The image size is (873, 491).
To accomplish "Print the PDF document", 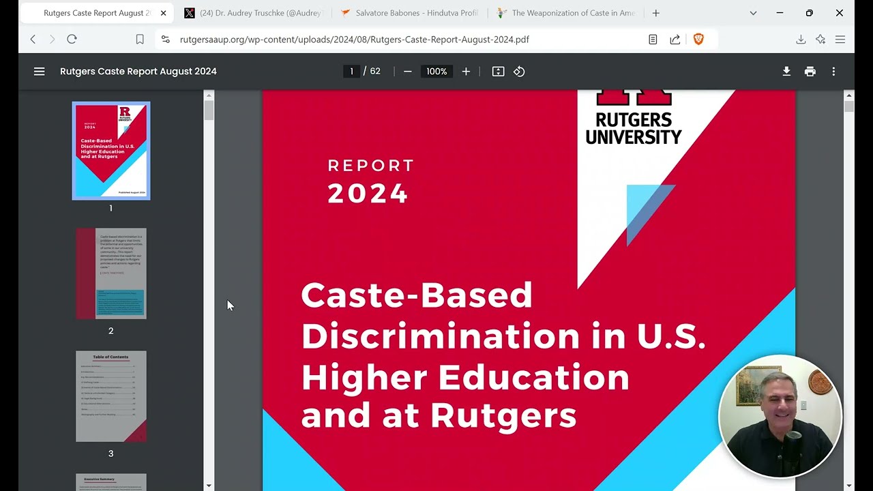I will [x=810, y=72].
